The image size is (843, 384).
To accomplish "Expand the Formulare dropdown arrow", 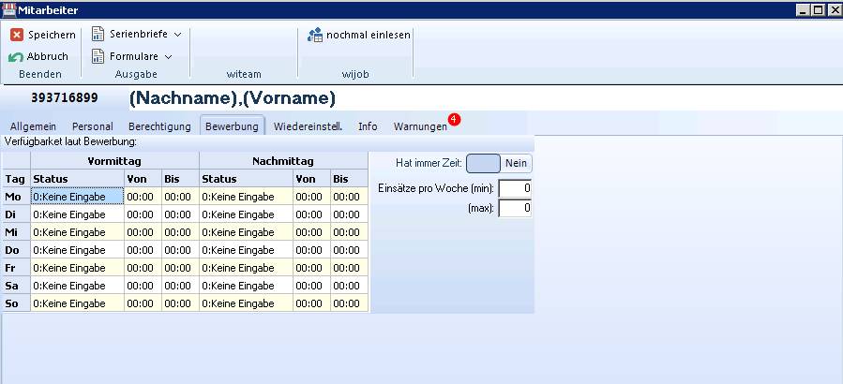I will click(168, 56).
